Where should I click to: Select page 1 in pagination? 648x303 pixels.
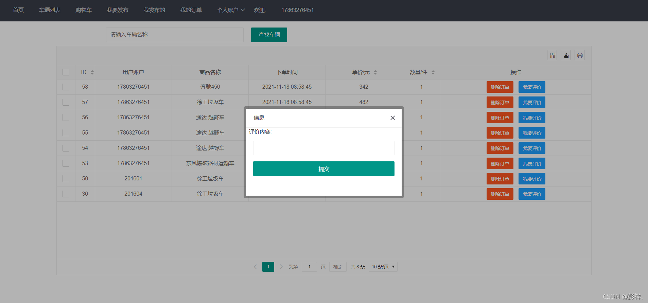point(268,267)
